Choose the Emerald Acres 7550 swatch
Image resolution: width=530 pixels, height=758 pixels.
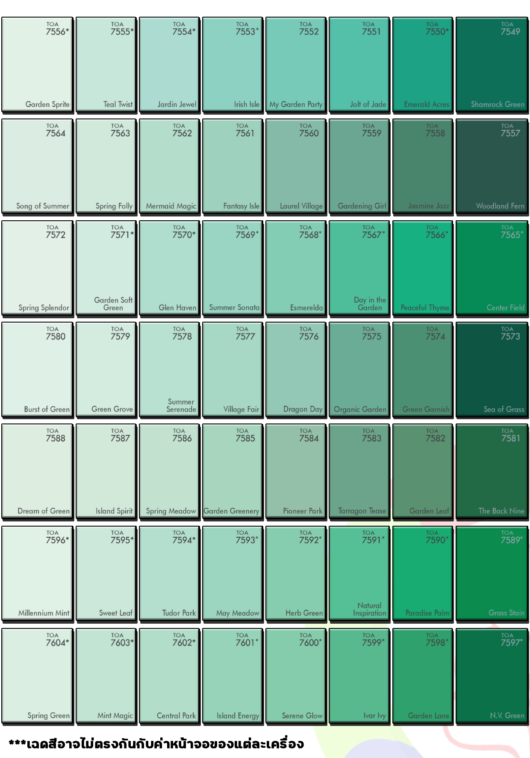click(423, 65)
